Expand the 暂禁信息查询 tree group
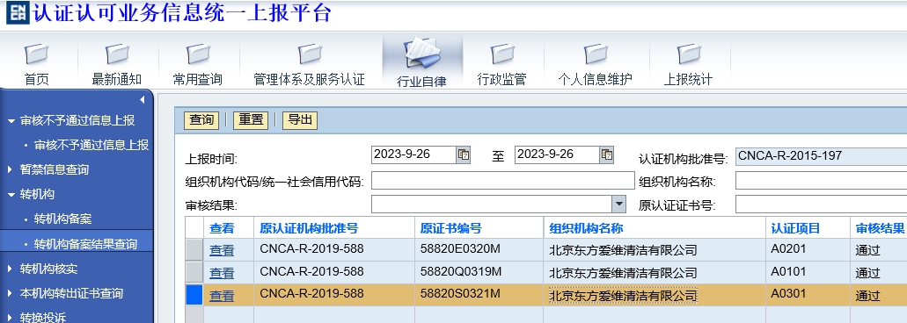907x323 pixels. tap(11, 169)
